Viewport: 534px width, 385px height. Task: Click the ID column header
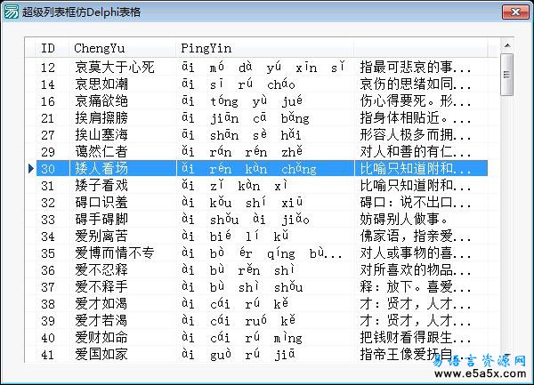tap(49, 47)
